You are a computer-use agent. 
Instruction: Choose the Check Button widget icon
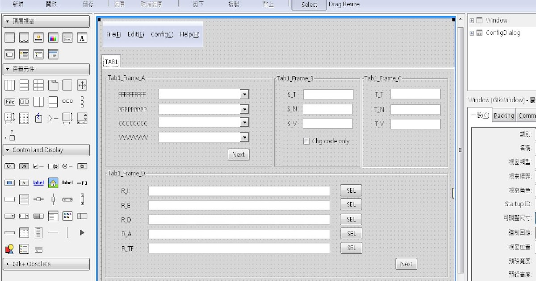click(39, 166)
